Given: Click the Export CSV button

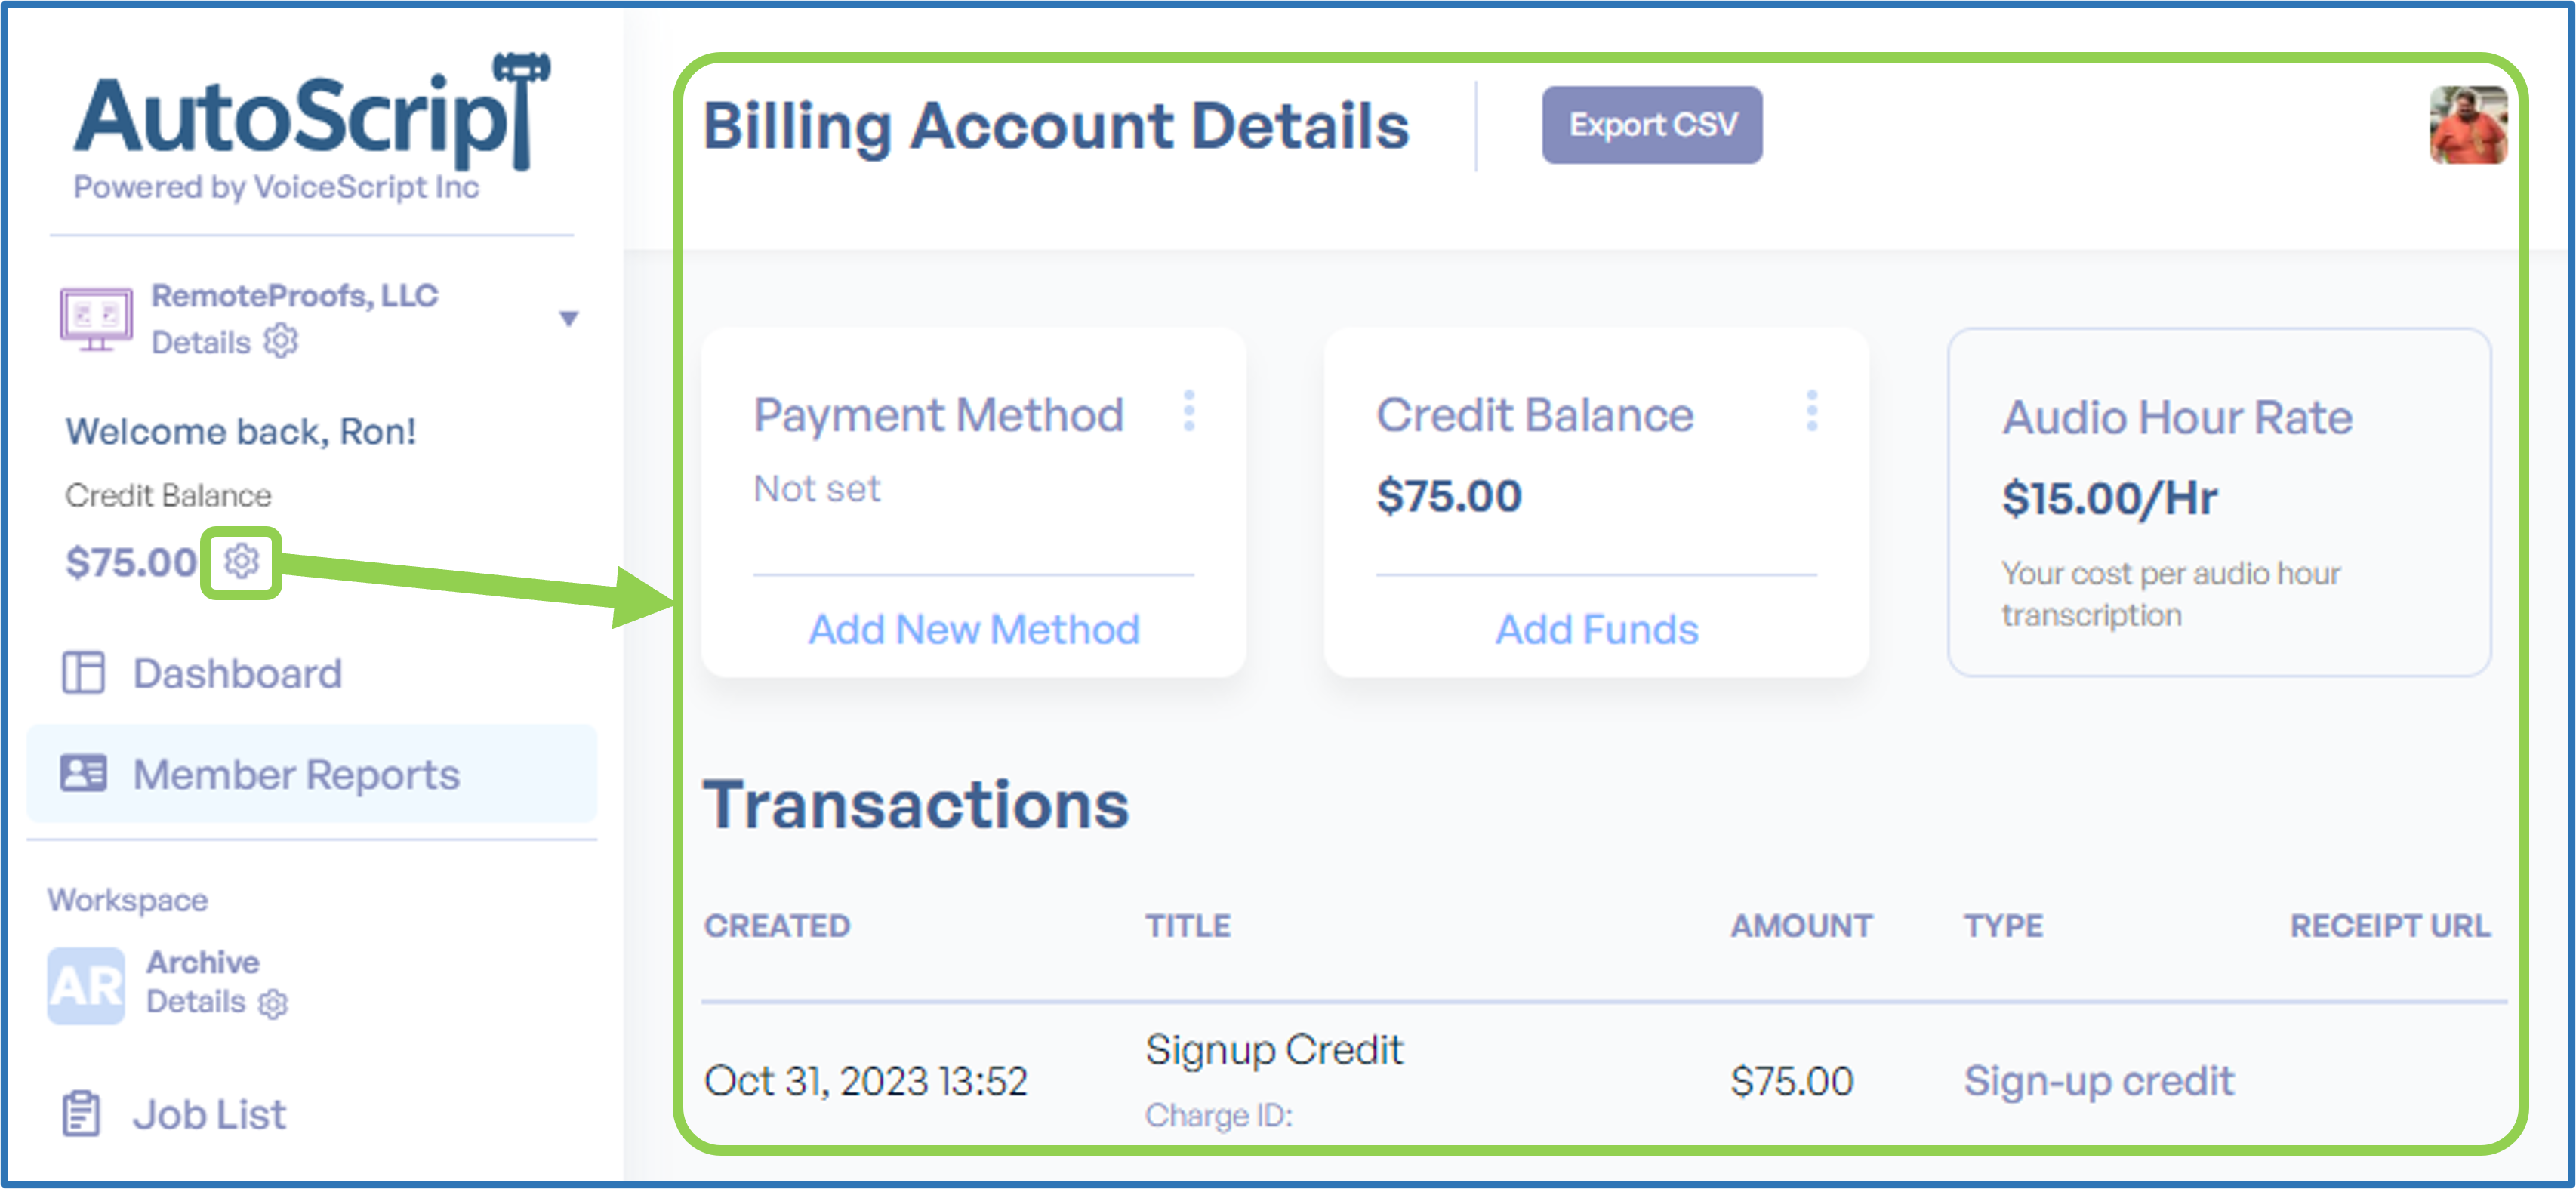Looking at the screenshot, I should point(1652,125).
